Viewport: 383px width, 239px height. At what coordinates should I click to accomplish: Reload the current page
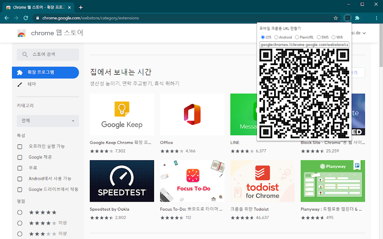pyautogui.click(x=26, y=18)
